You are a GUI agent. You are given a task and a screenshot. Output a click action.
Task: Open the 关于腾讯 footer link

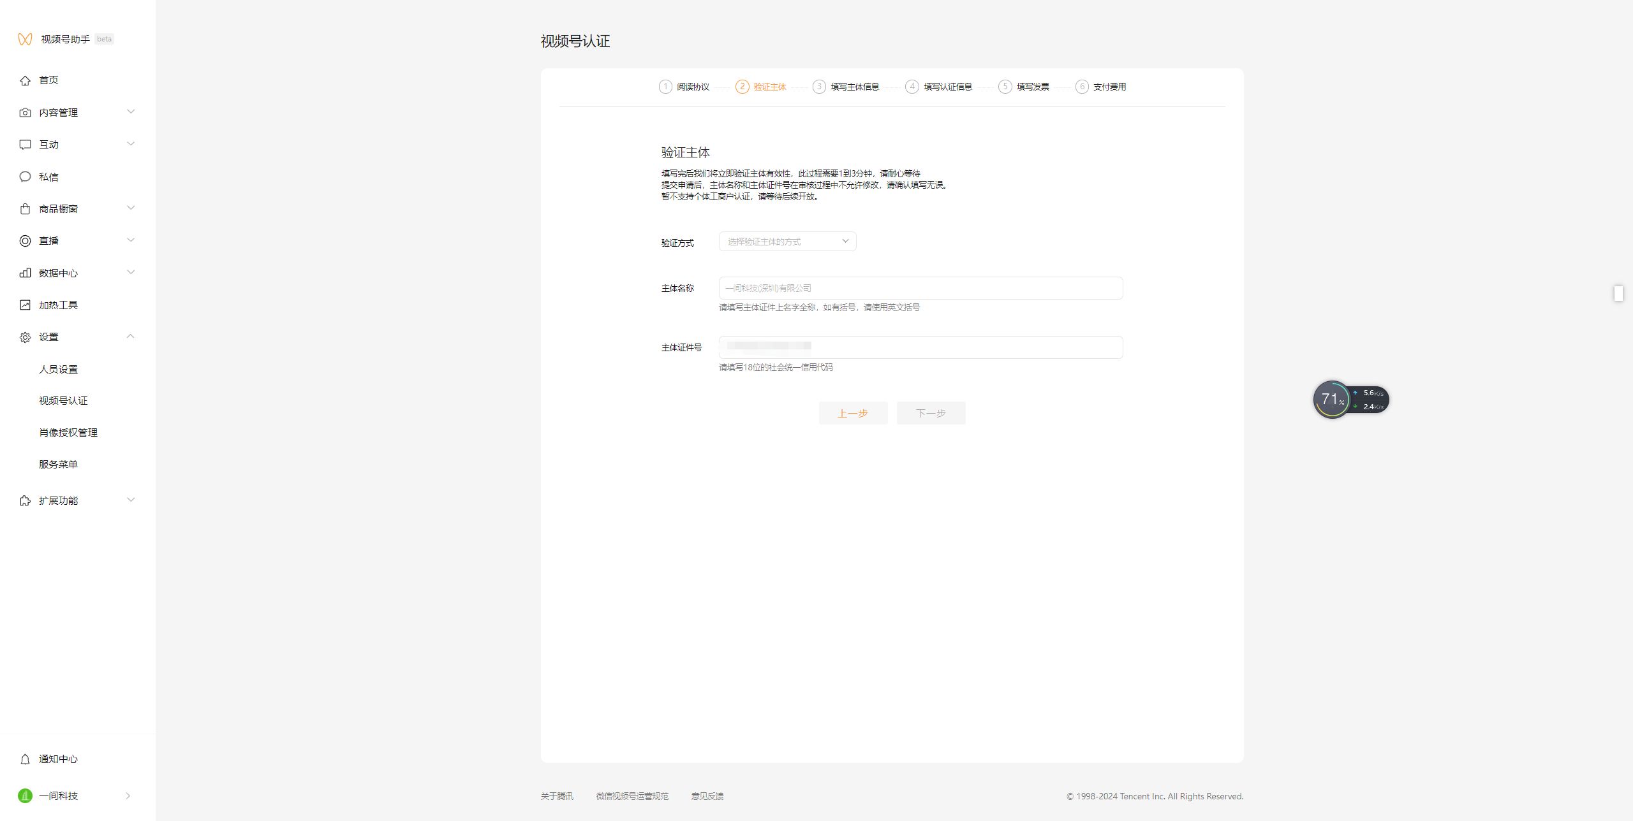557,796
